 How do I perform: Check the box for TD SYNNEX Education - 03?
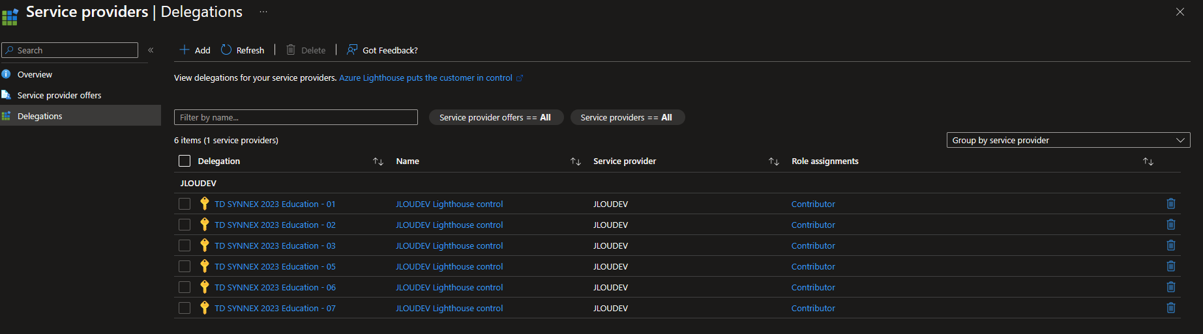(185, 245)
